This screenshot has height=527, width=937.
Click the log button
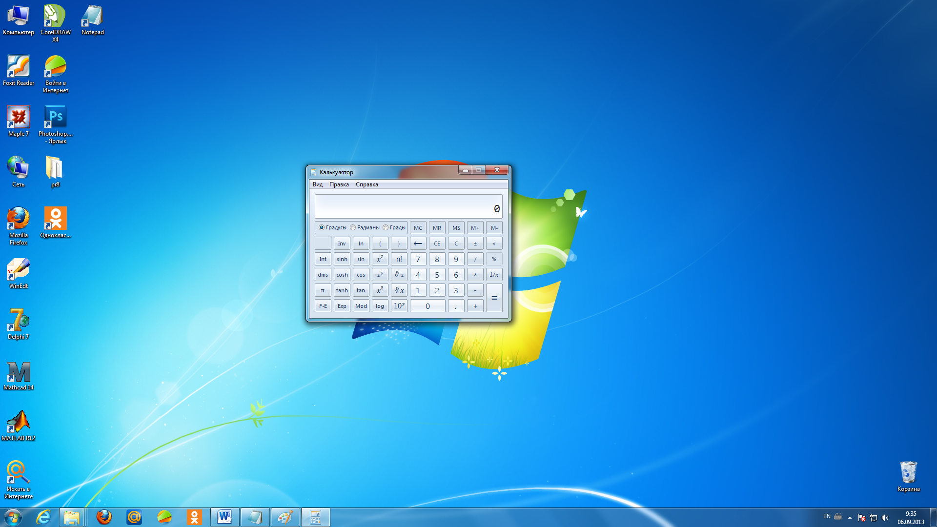380,306
